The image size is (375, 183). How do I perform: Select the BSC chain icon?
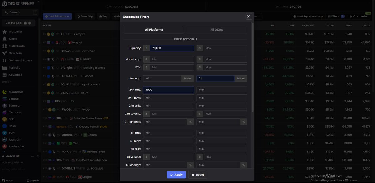point(11,119)
